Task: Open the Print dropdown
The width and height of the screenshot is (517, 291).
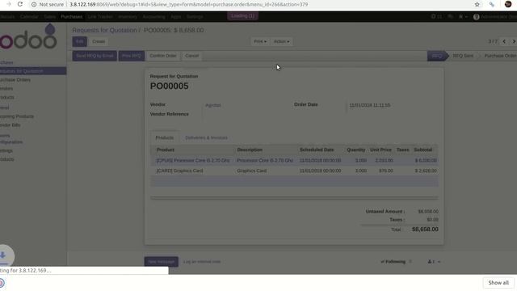Action: click(260, 41)
